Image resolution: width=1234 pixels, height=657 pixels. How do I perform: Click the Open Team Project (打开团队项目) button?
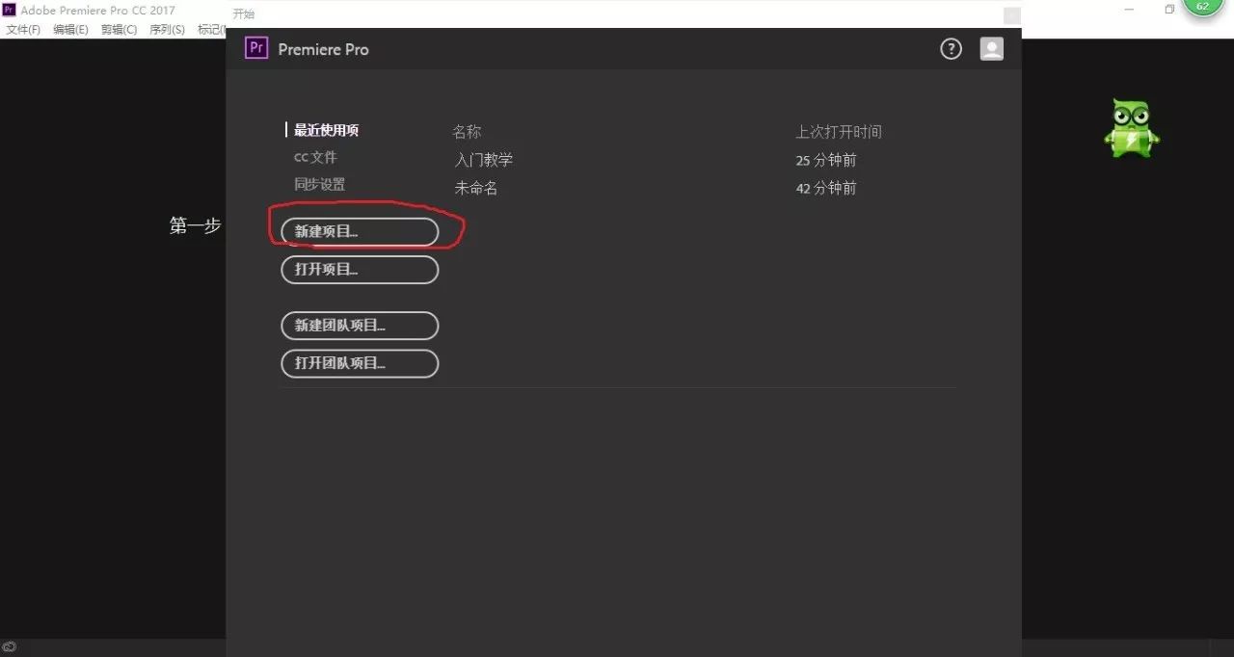pos(360,363)
